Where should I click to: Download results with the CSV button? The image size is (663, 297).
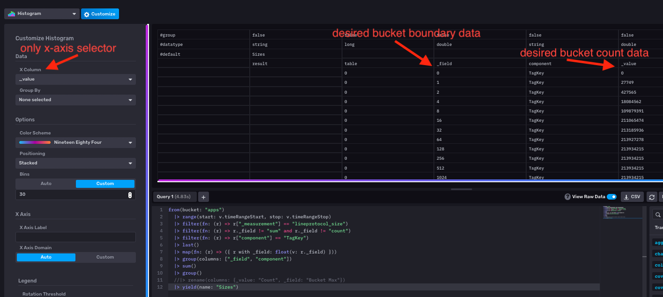632,197
